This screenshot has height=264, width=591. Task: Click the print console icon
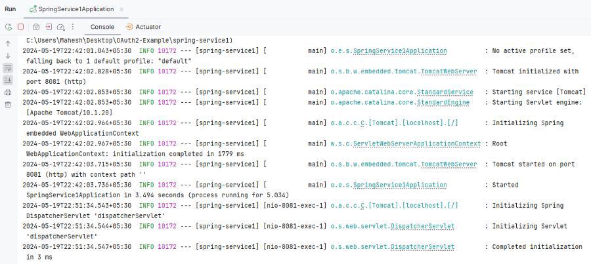coord(8,92)
